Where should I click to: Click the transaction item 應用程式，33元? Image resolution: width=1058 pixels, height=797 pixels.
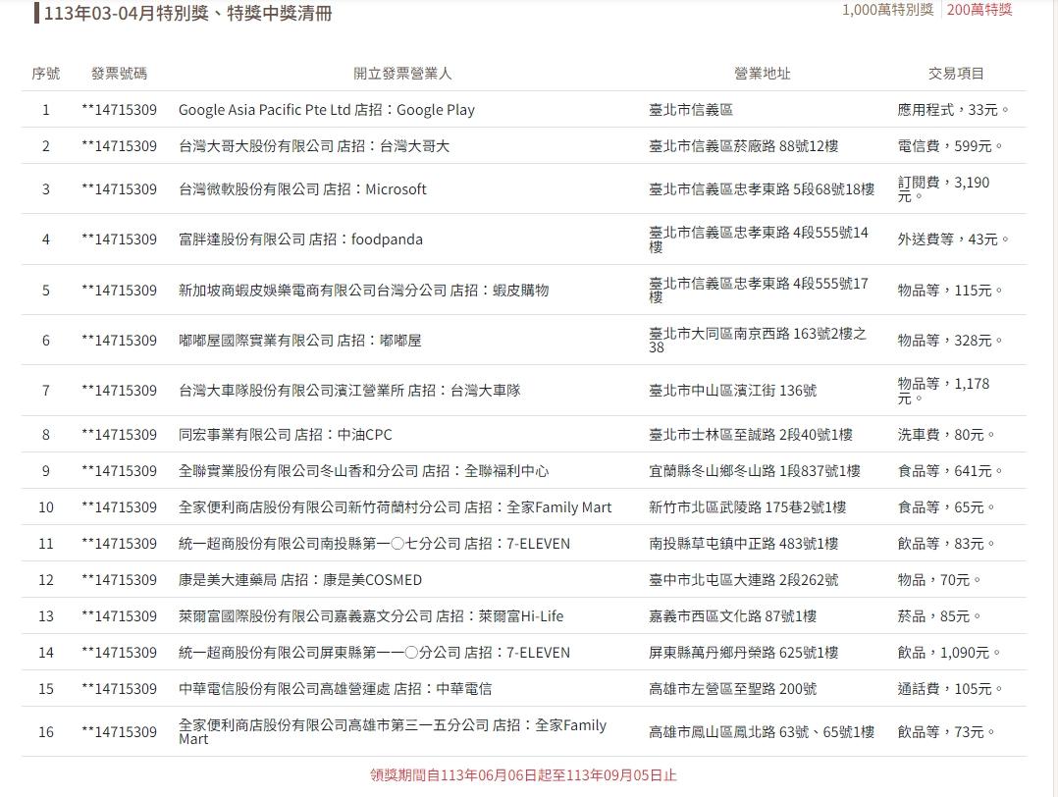[953, 109]
